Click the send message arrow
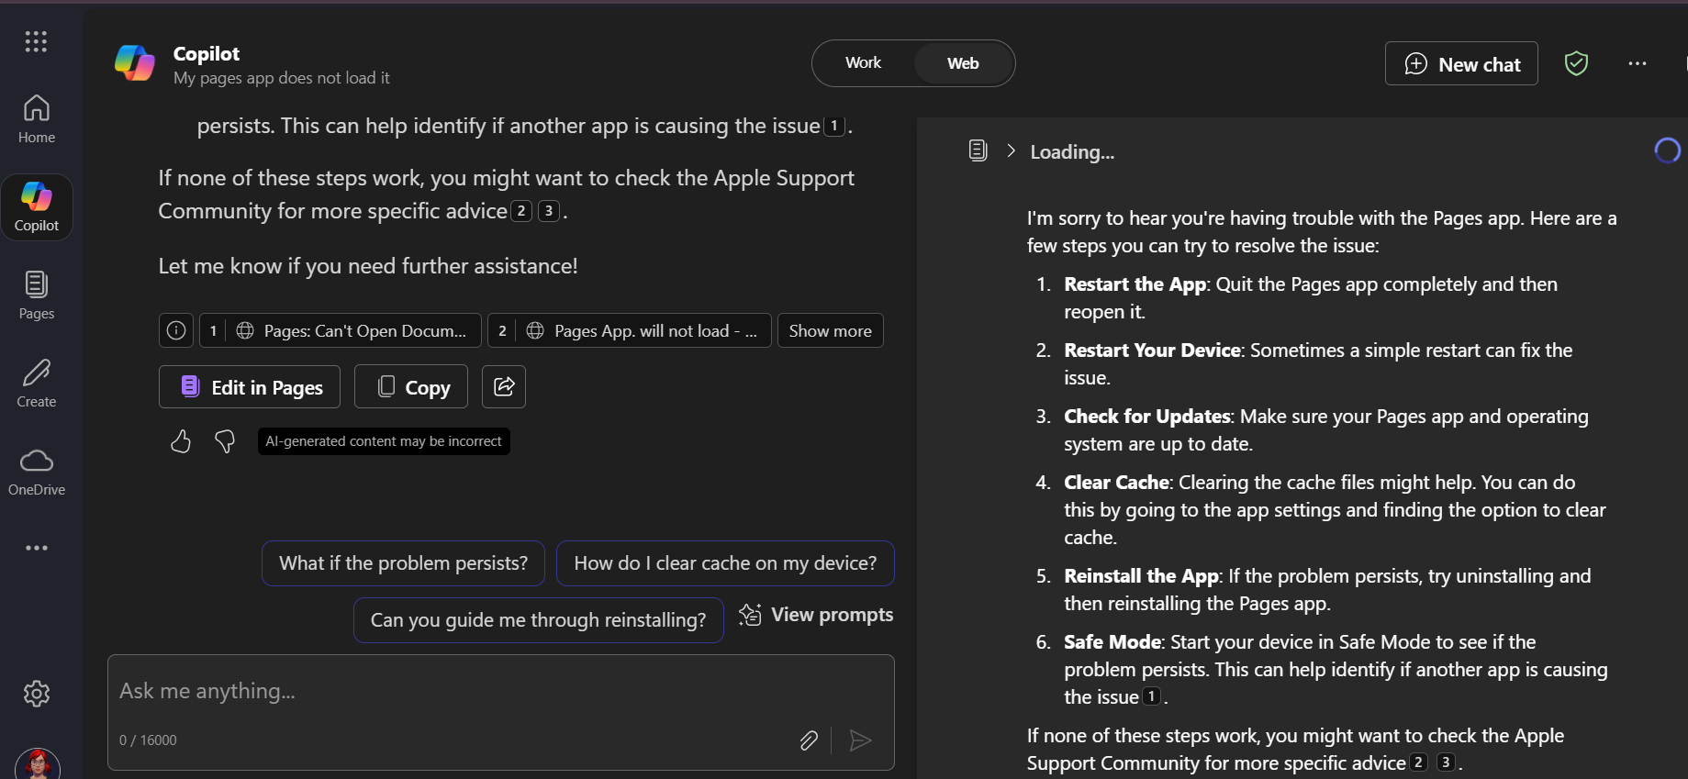1688x779 pixels. 860,740
